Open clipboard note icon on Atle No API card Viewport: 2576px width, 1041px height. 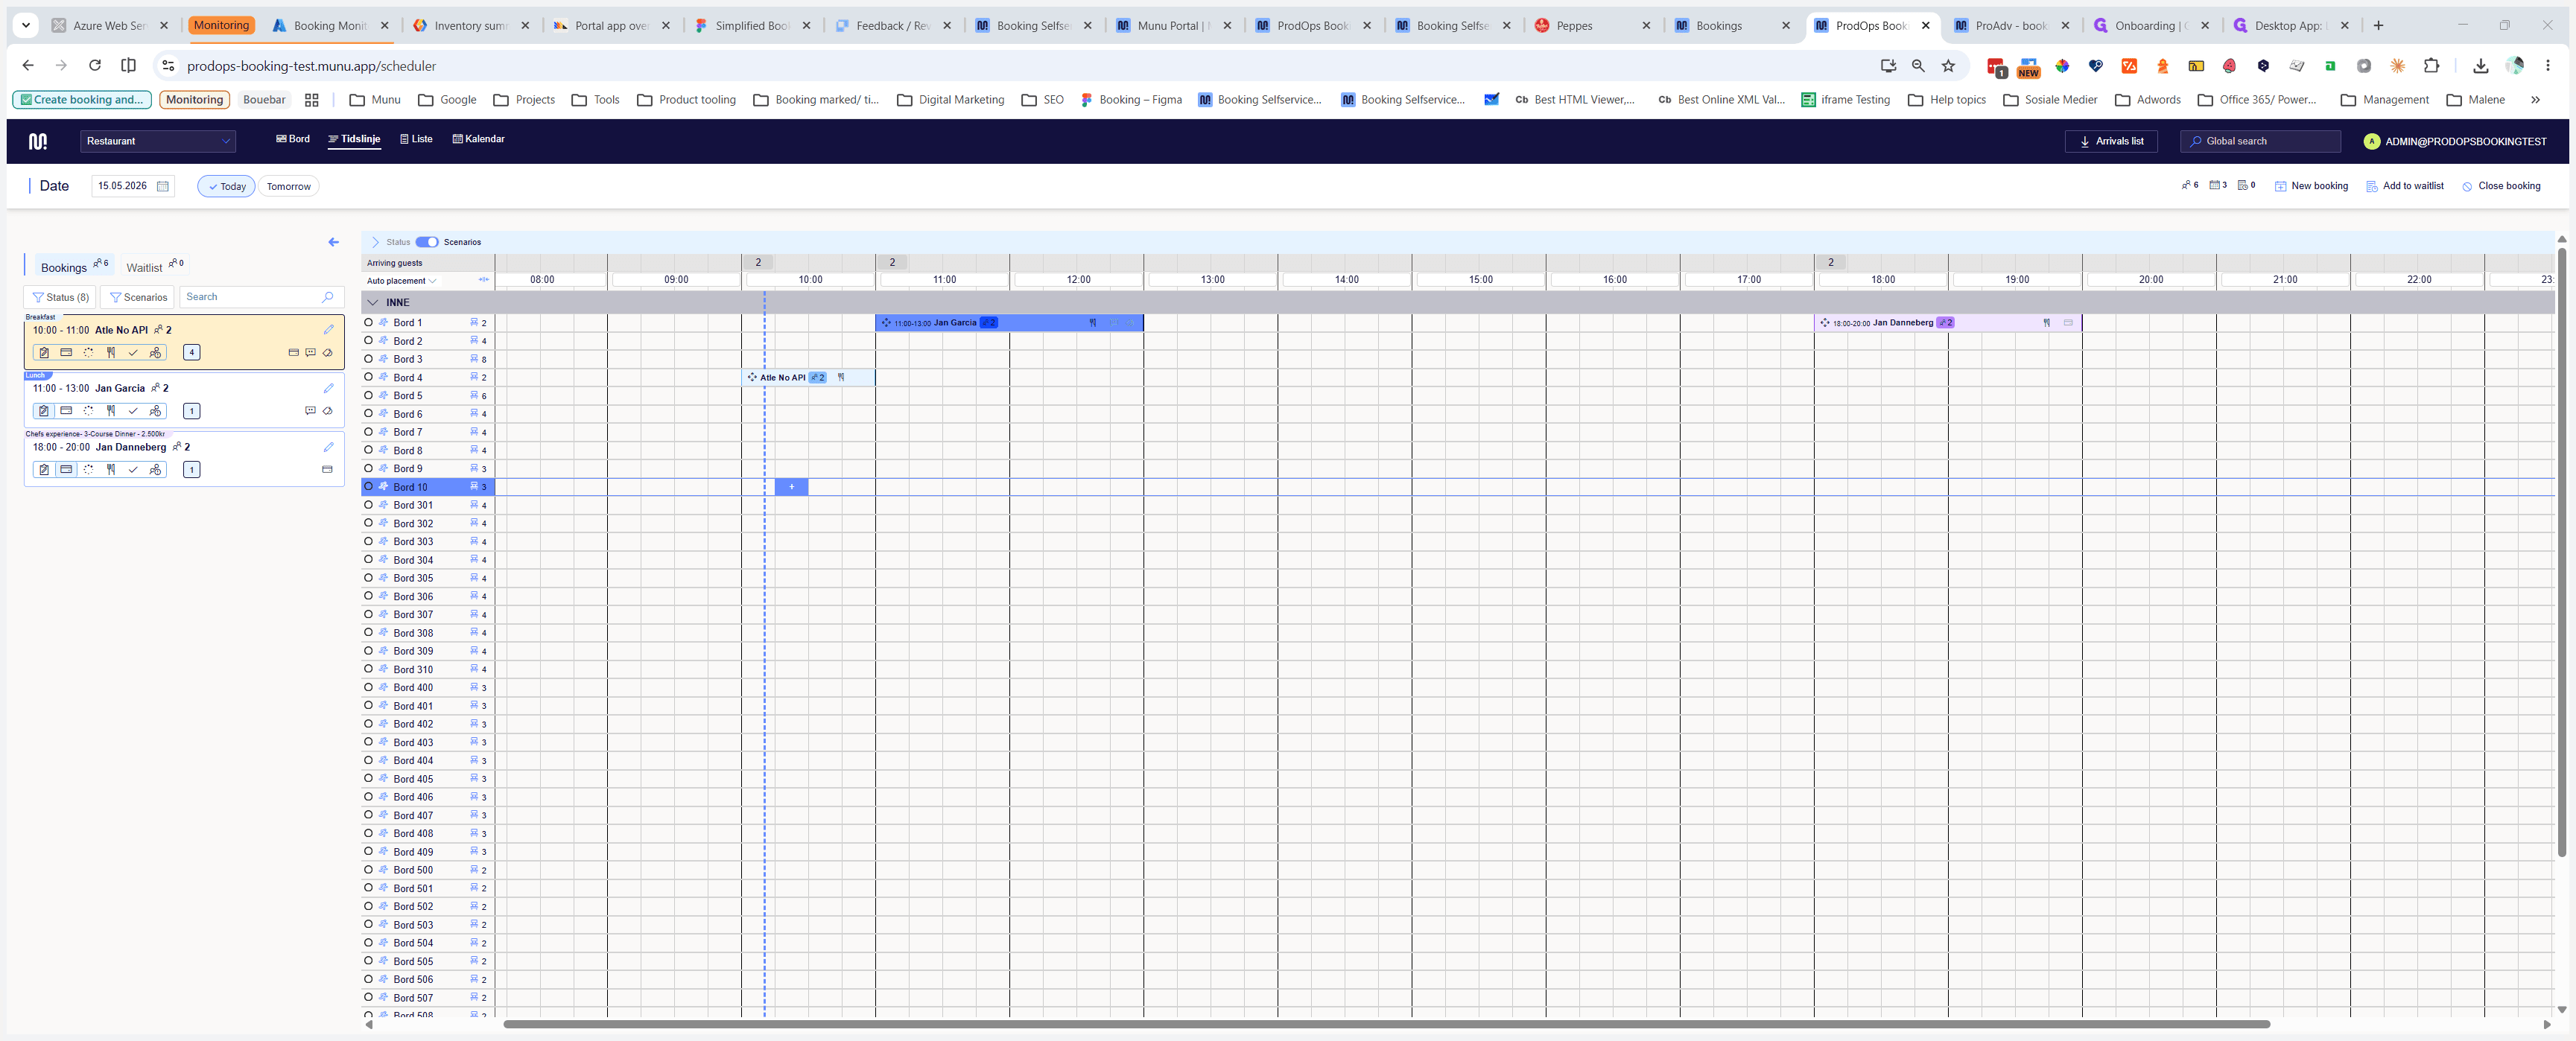(x=44, y=352)
